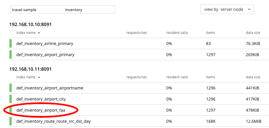Select def_inventory_airline_primary index row
This screenshot has width=269, height=128.
pos(45,44)
